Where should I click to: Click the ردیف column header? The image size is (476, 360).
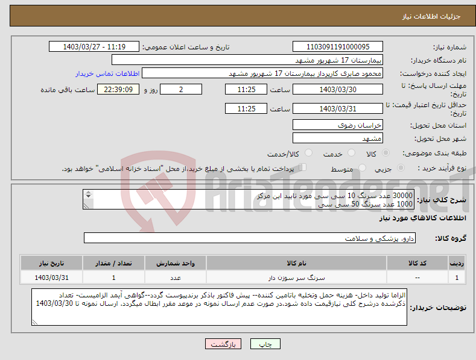pyautogui.click(x=457, y=263)
